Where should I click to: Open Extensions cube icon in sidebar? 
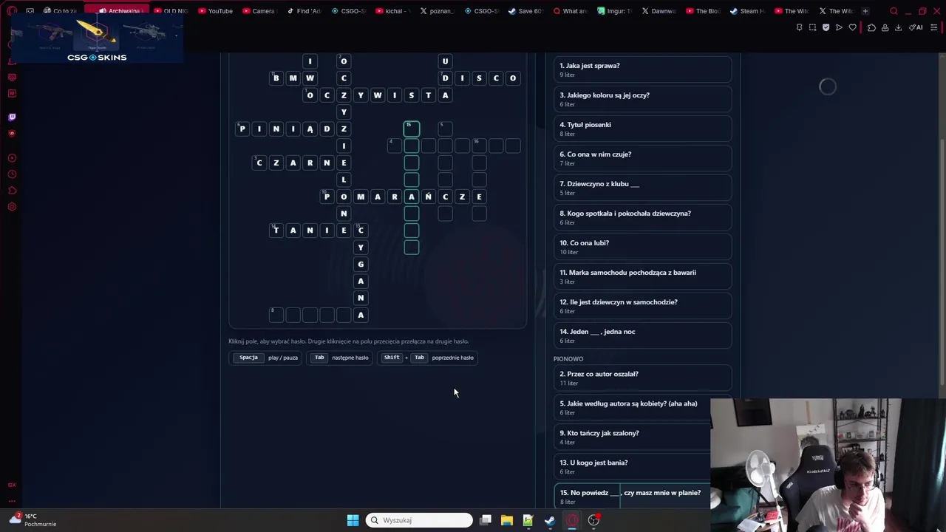click(12, 191)
